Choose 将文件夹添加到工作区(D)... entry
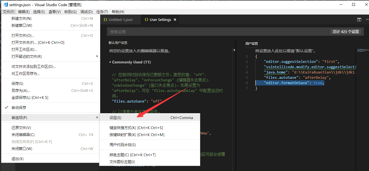This screenshot has height=171, width=369. (x=51, y=66)
